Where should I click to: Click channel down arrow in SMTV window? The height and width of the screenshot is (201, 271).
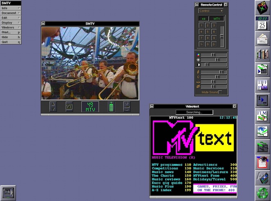click(53, 109)
